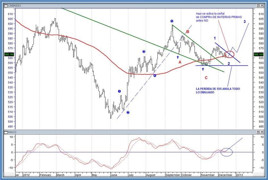This screenshot has height=180, width=268.
Task: Click the March label on the time axis
Action: (x=61, y=175)
